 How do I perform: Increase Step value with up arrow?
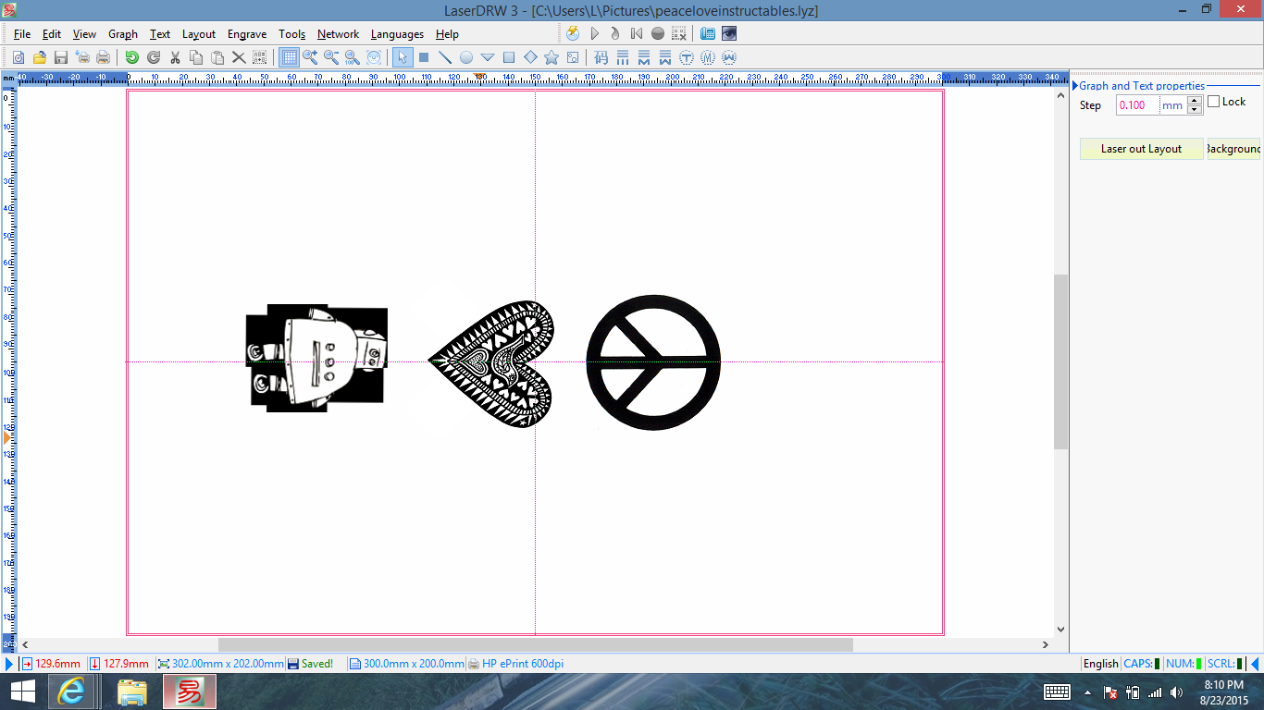(1195, 101)
